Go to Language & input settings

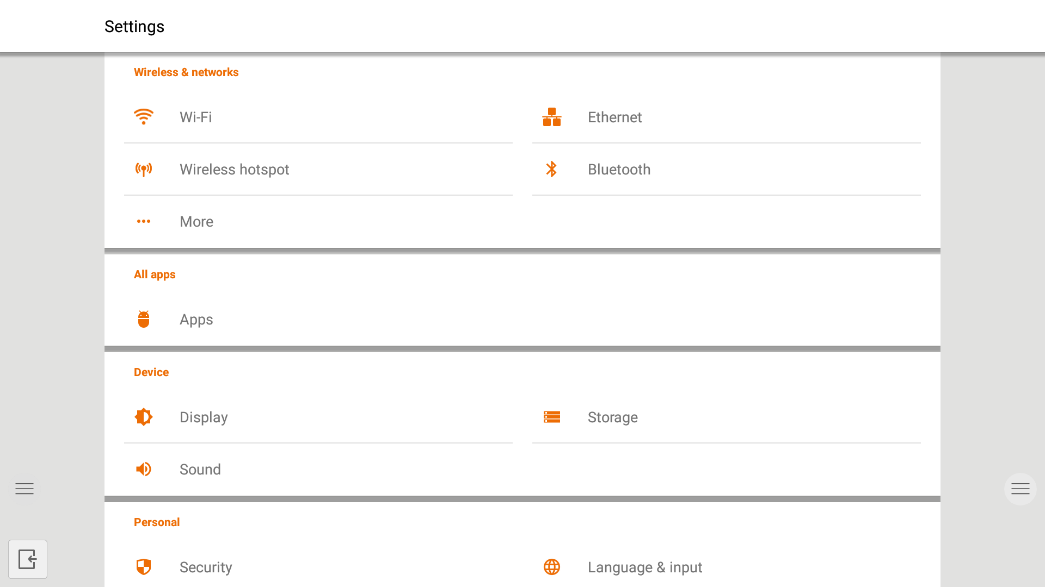tap(644, 567)
